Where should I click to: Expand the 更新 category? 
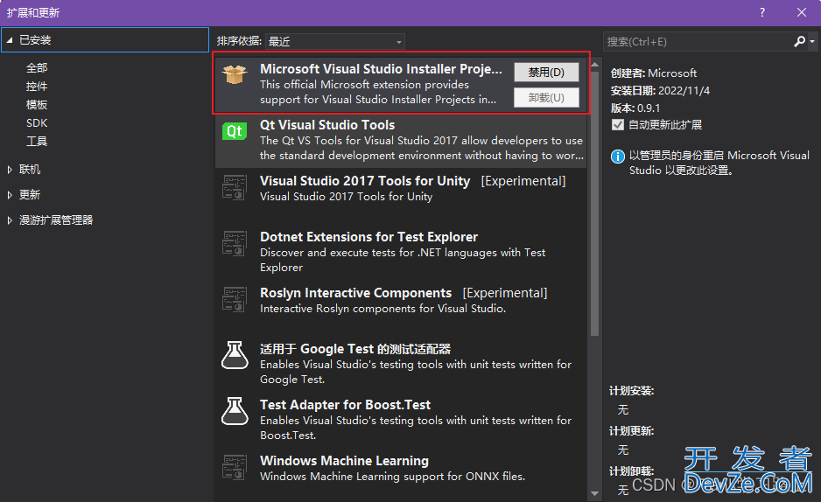(x=10, y=195)
